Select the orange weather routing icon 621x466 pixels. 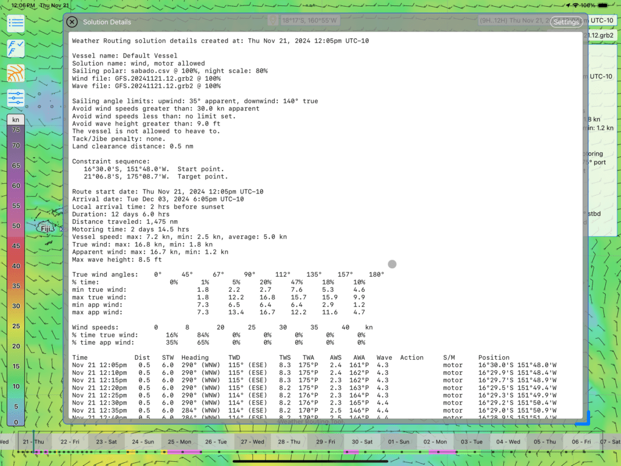pyautogui.click(x=16, y=73)
